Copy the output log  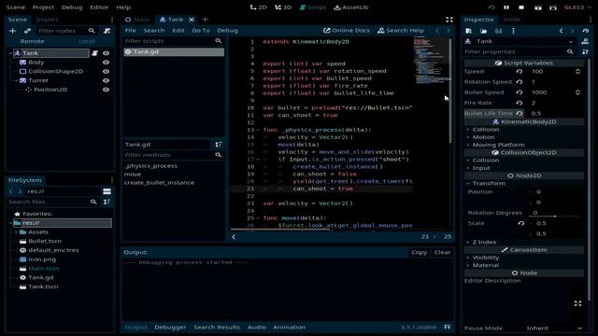click(x=419, y=252)
